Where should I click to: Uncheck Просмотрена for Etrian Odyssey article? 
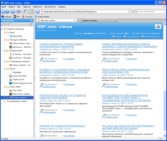(x=104, y=84)
